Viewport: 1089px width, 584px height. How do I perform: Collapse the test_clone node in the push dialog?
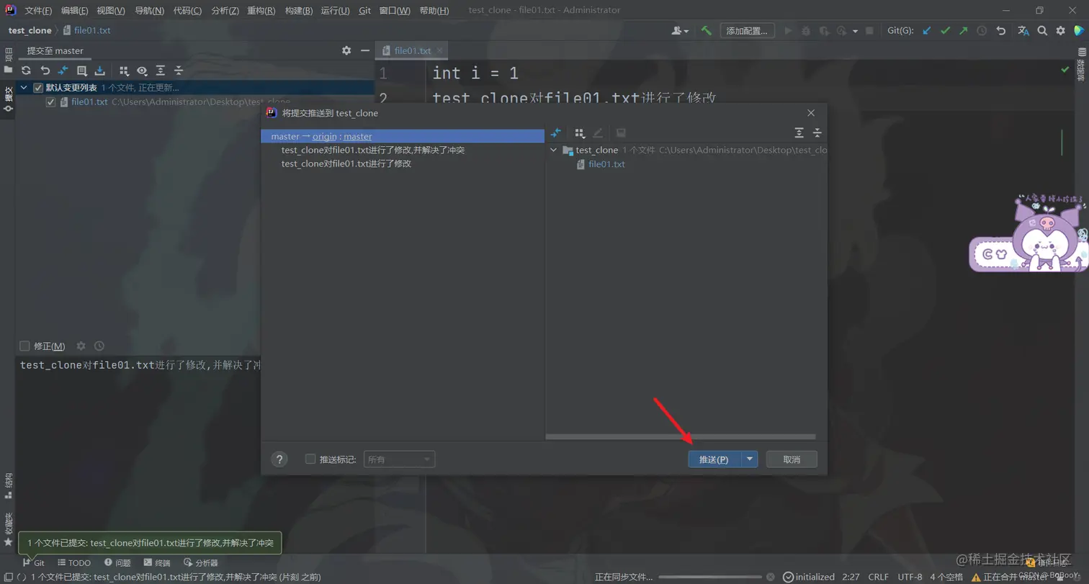coord(553,151)
